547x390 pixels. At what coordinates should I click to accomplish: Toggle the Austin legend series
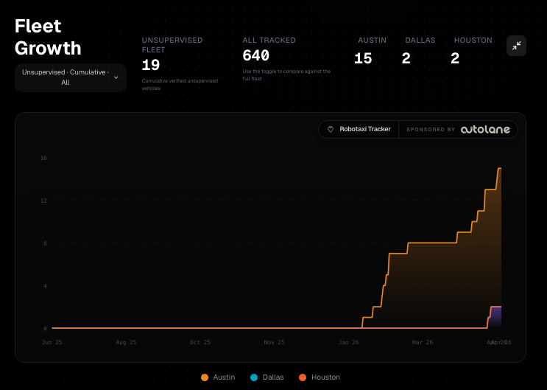[x=218, y=377]
